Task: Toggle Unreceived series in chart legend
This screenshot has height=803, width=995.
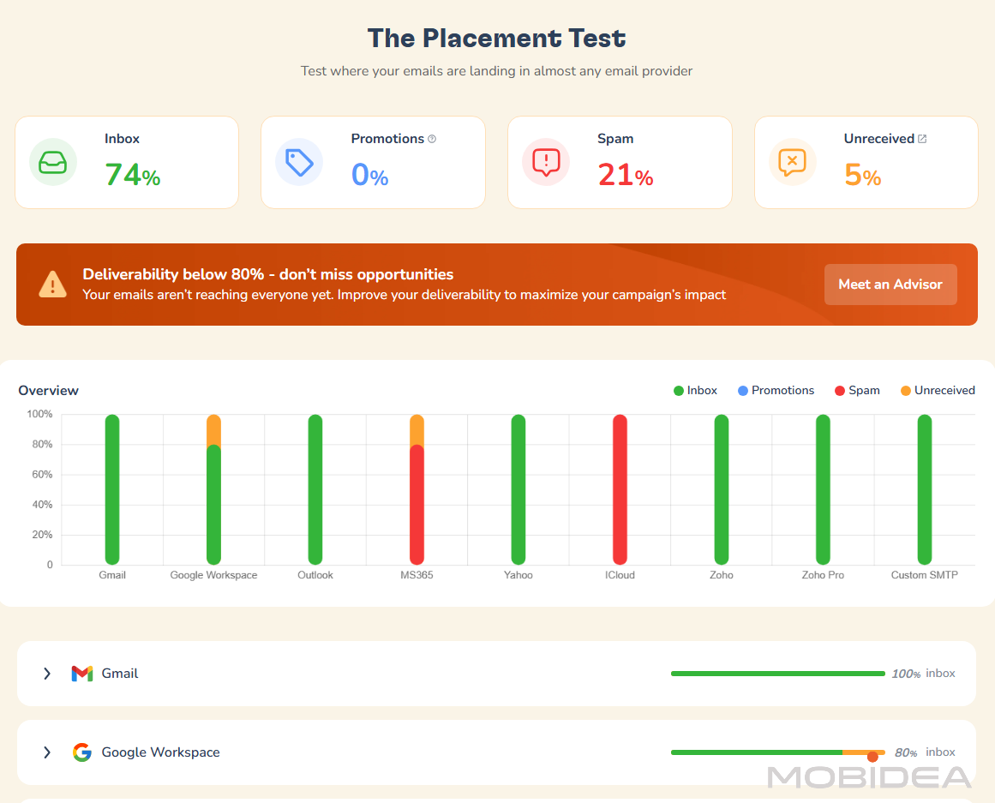Action: [x=937, y=391]
